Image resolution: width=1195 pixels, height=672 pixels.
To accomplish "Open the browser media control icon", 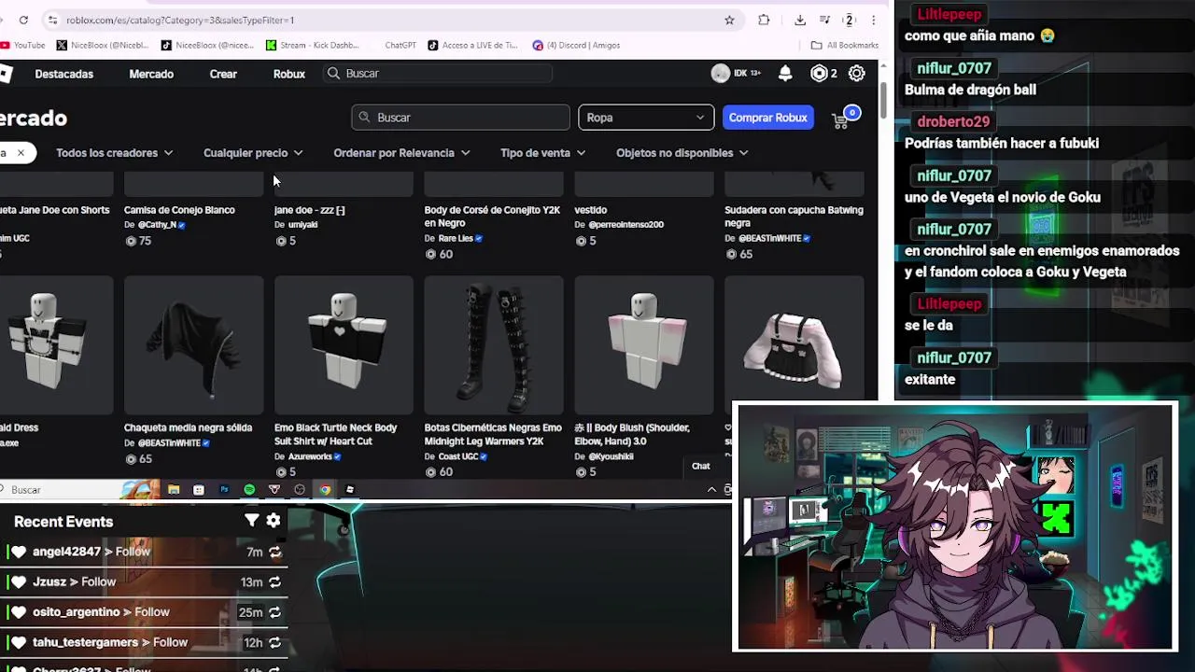I will [x=824, y=20].
